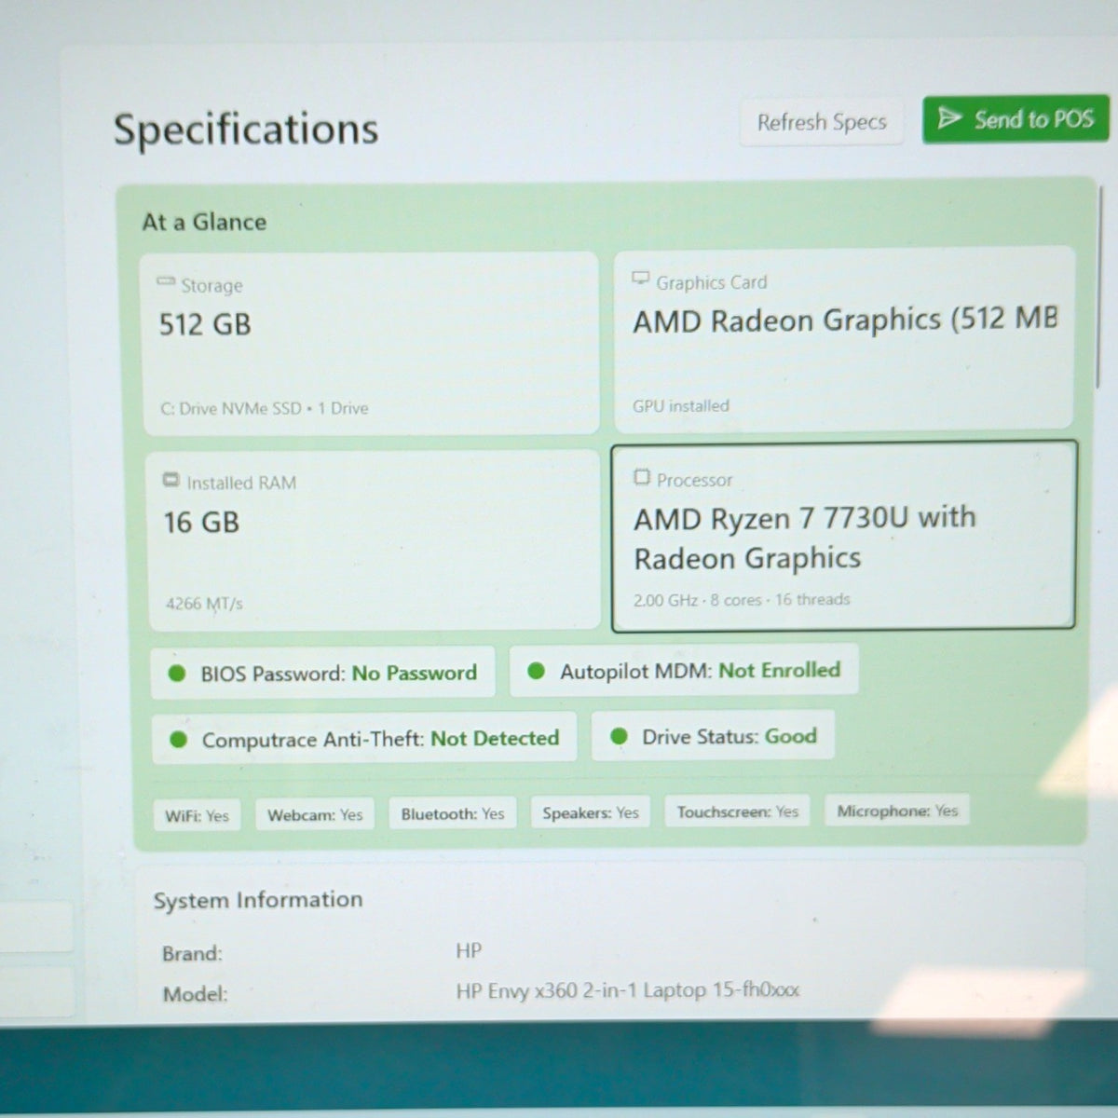The image size is (1118, 1118).
Task: Click the Brand: label
Action: [192, 953]
